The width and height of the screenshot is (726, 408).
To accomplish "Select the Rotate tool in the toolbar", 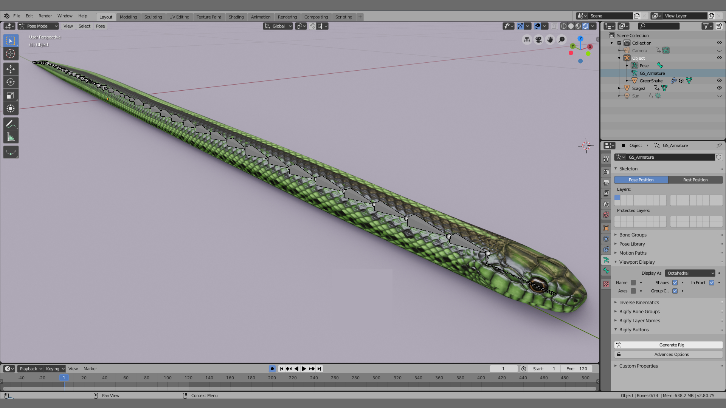I will pos(11,82).
